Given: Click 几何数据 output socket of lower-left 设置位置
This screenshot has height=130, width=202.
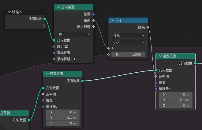Looking at the screenshot, I should coord(82,81).
